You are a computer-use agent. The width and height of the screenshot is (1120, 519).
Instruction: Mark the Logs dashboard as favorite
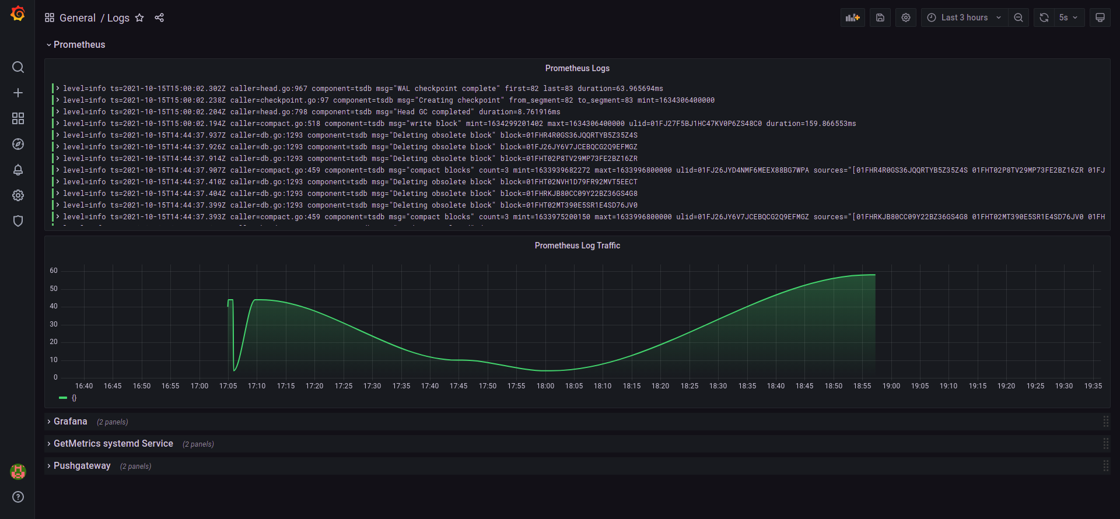pos(139,17)
